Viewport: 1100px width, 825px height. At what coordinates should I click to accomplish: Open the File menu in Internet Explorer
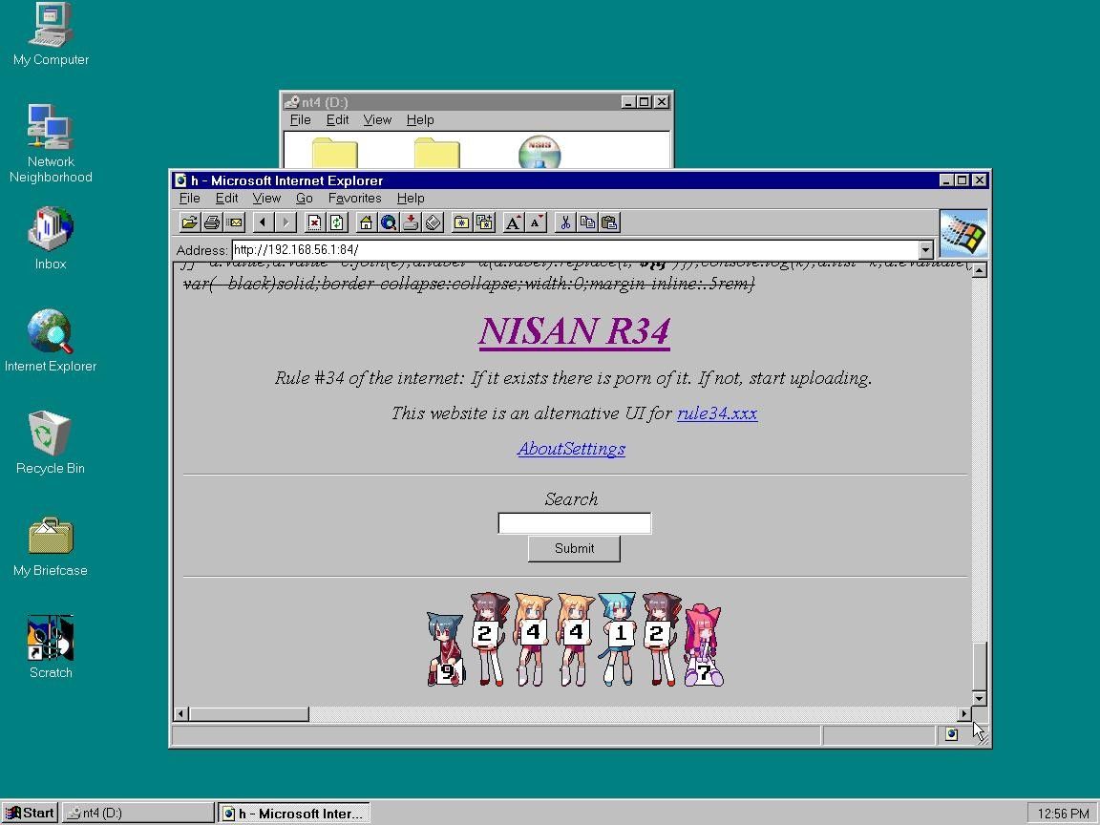click(189, 199)
